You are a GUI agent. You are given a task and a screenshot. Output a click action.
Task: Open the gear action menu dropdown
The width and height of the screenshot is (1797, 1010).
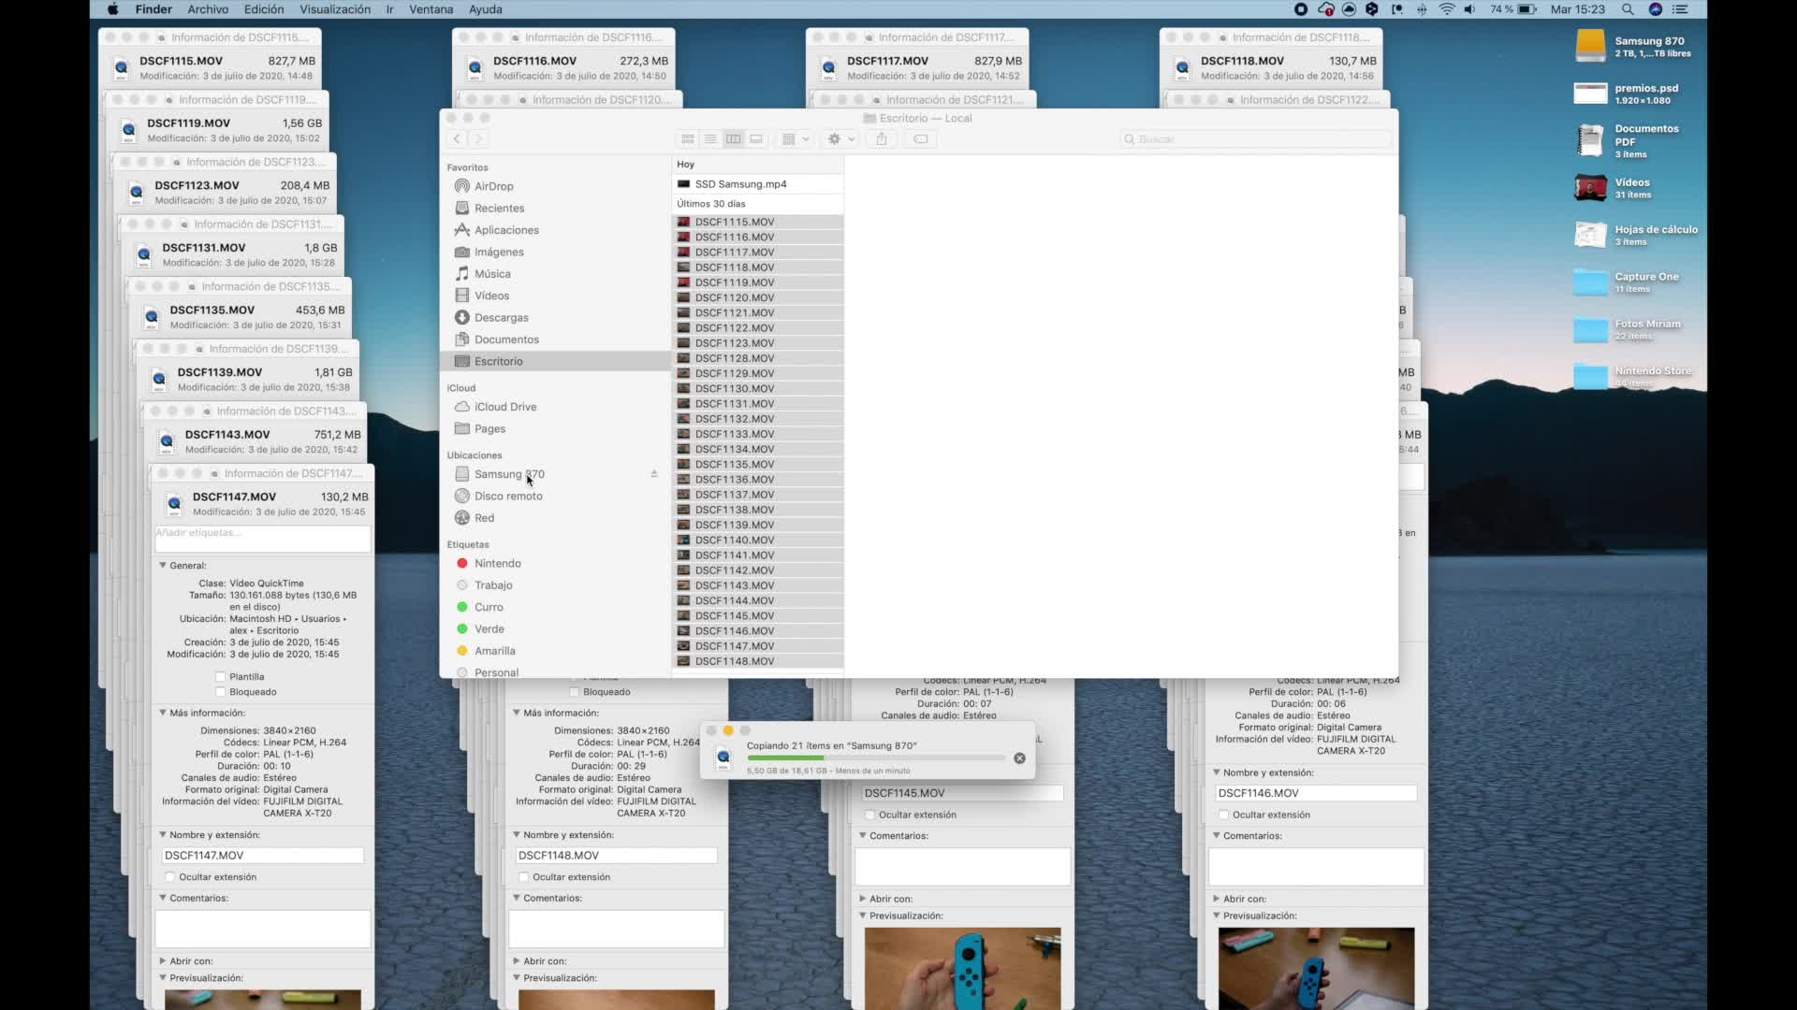click(840, 139)
